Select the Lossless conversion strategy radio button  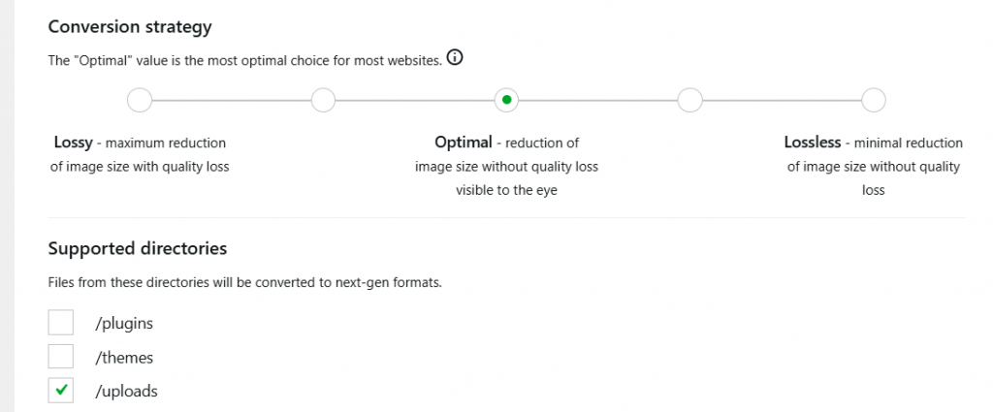(873, 99)
